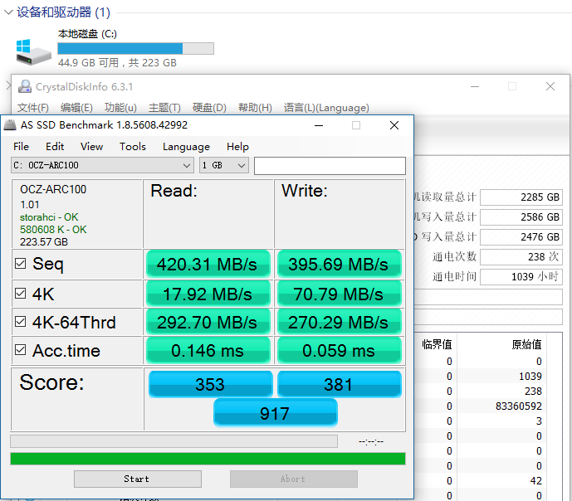Click the Seq write result 395.69 MB/s
The width and height of the screenshot is (572, 501).
pos(340,264)
